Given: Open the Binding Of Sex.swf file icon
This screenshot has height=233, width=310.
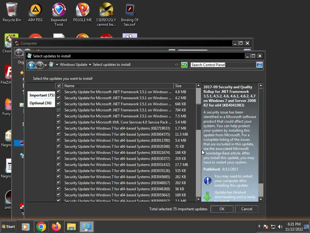Looking at the screenshot, I should tap(130, 14).
